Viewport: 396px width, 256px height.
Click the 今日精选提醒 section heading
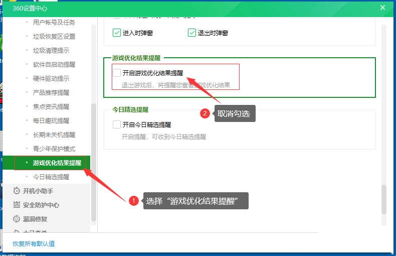130,109
